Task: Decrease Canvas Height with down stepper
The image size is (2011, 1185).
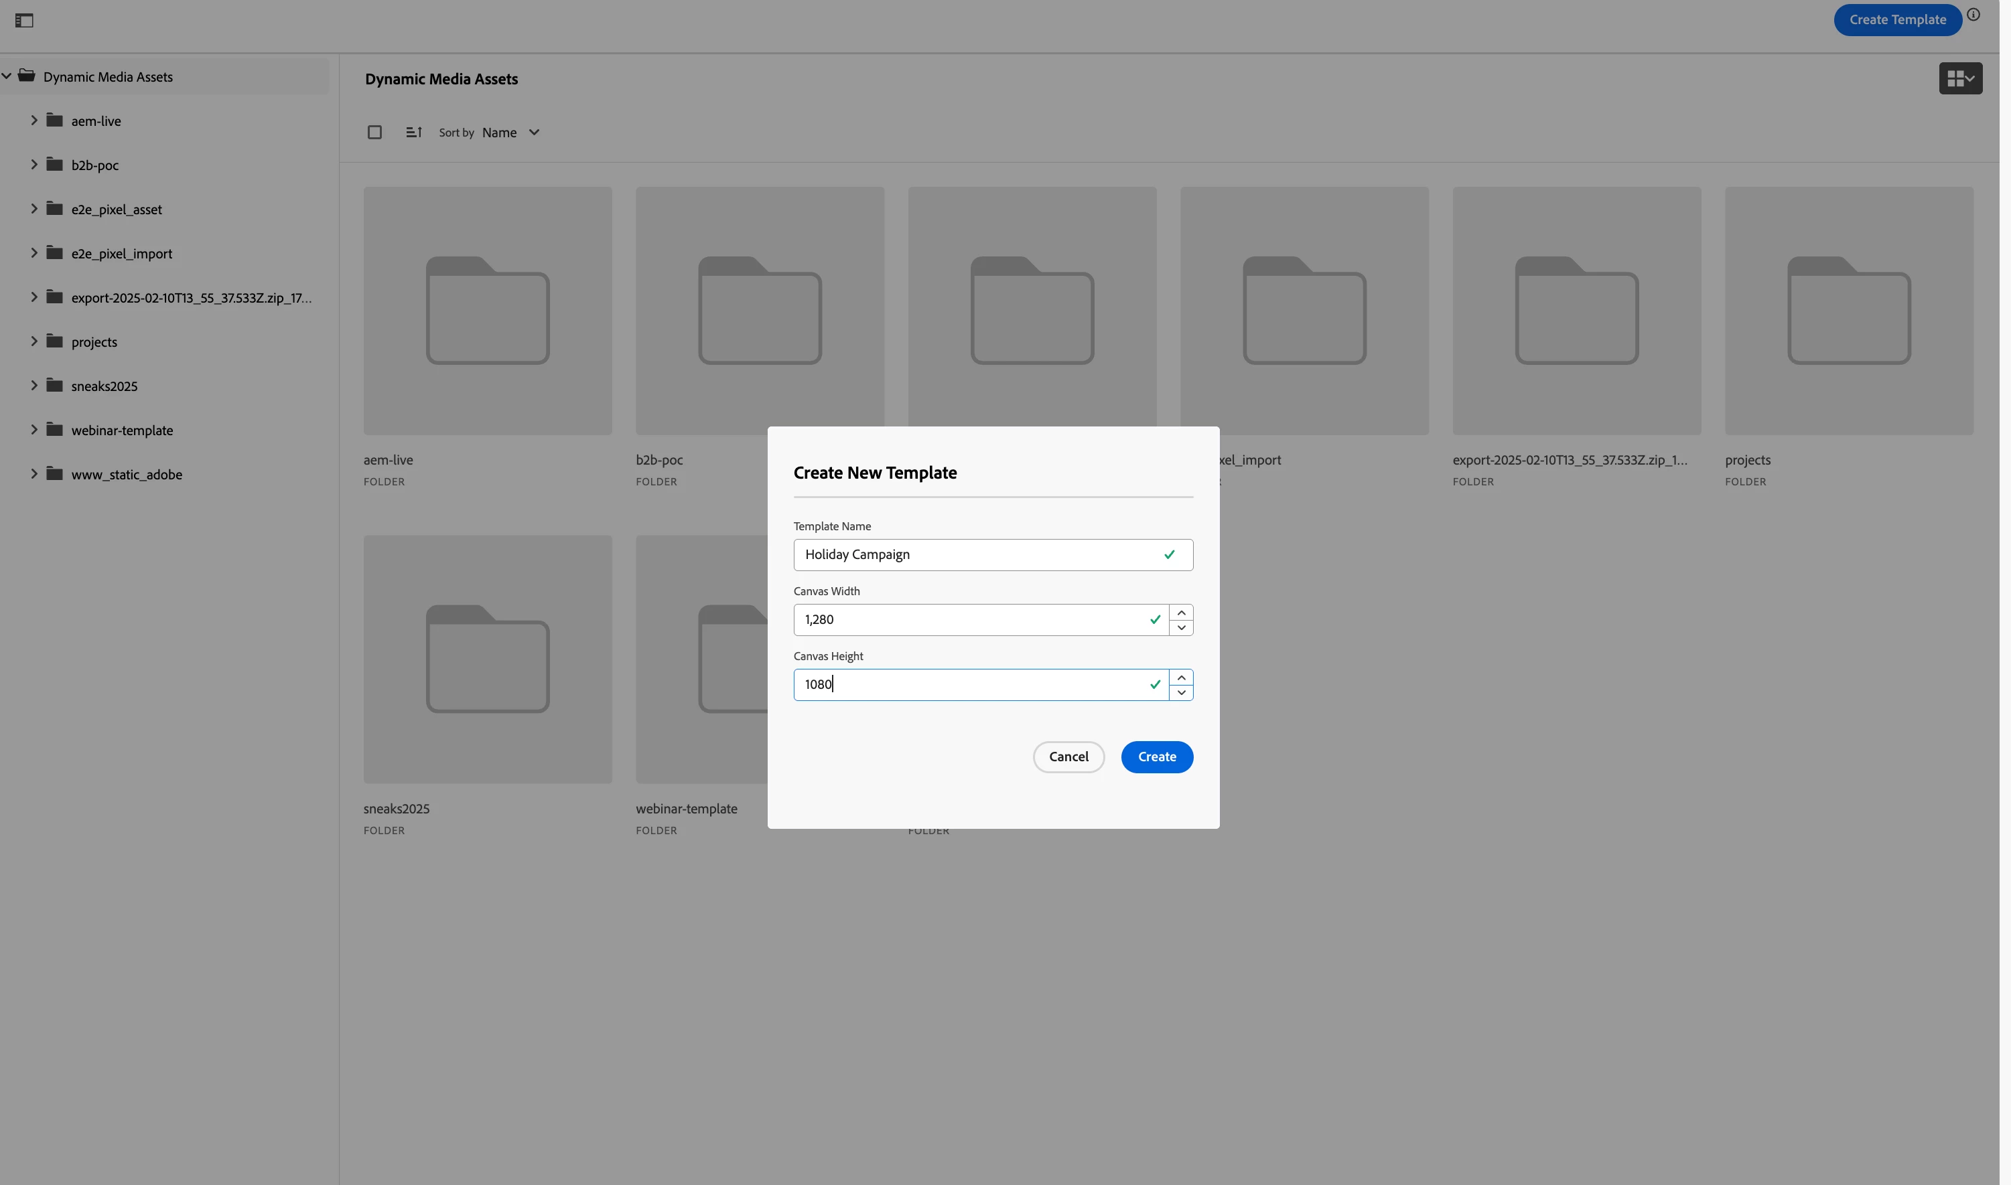Action: [x=1187, y=693]
